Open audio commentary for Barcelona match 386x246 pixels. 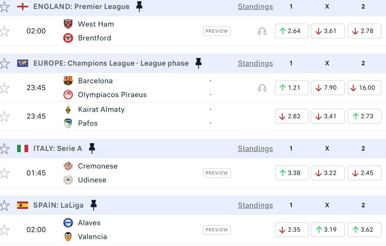point(262,88)
